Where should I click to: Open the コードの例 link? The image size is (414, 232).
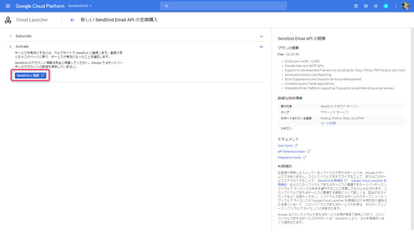coord(328,123)
